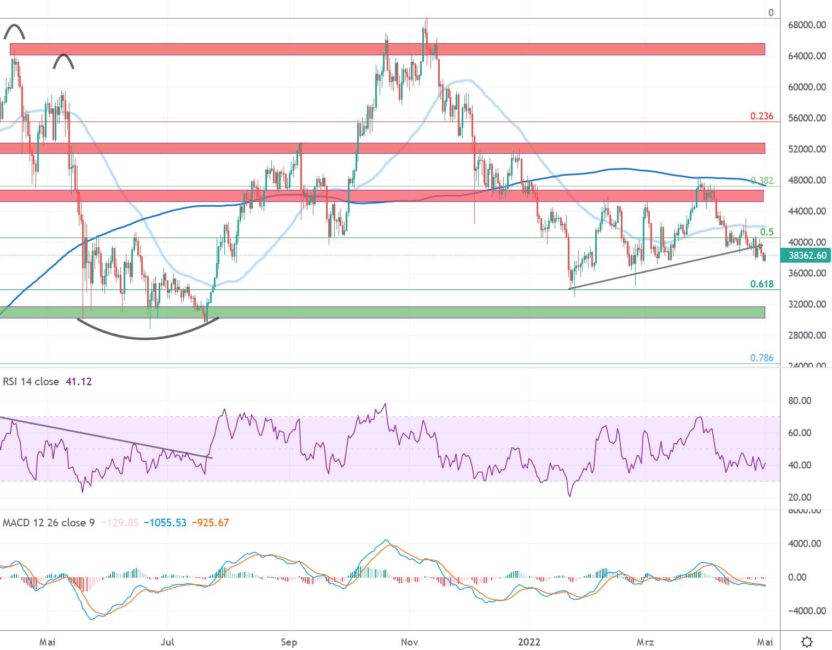832x650 pixels.
Task: Open chart settings gear icon
Action: [806, 641]
